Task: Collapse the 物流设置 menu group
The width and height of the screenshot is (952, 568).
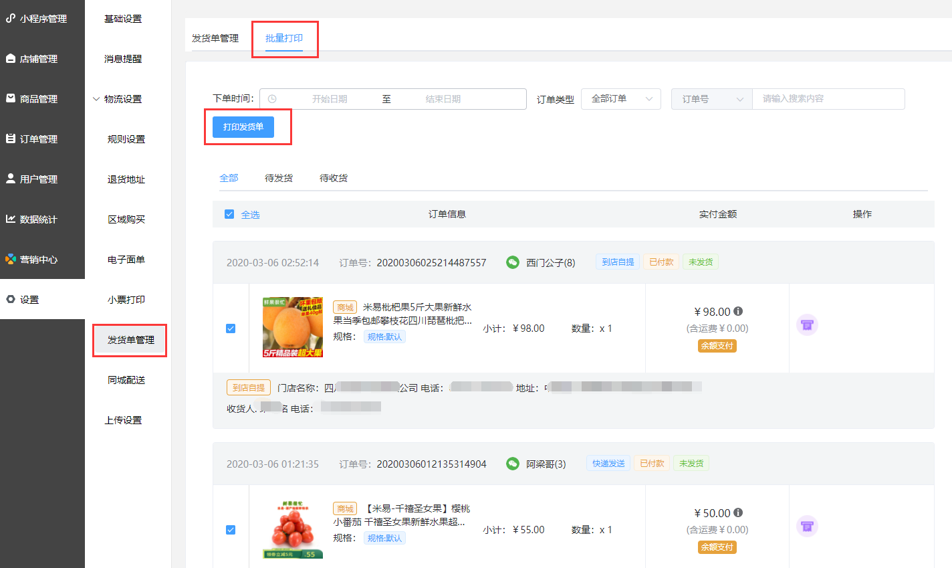Action: click(118, 99)
